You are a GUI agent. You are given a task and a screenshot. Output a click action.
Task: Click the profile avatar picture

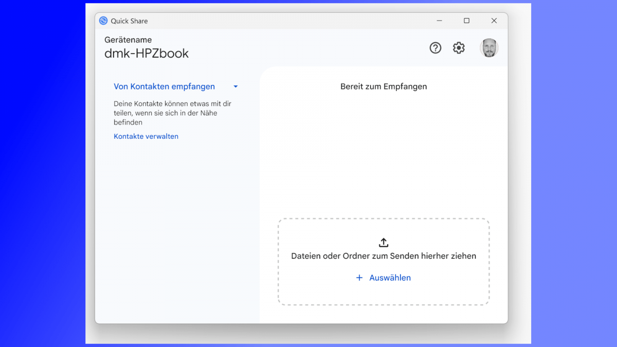[x=489, y=48]
